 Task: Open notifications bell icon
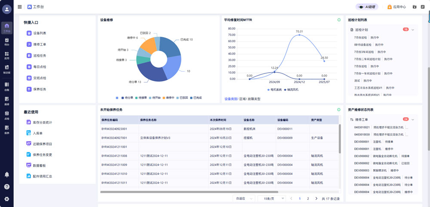[x=6, y=174]
